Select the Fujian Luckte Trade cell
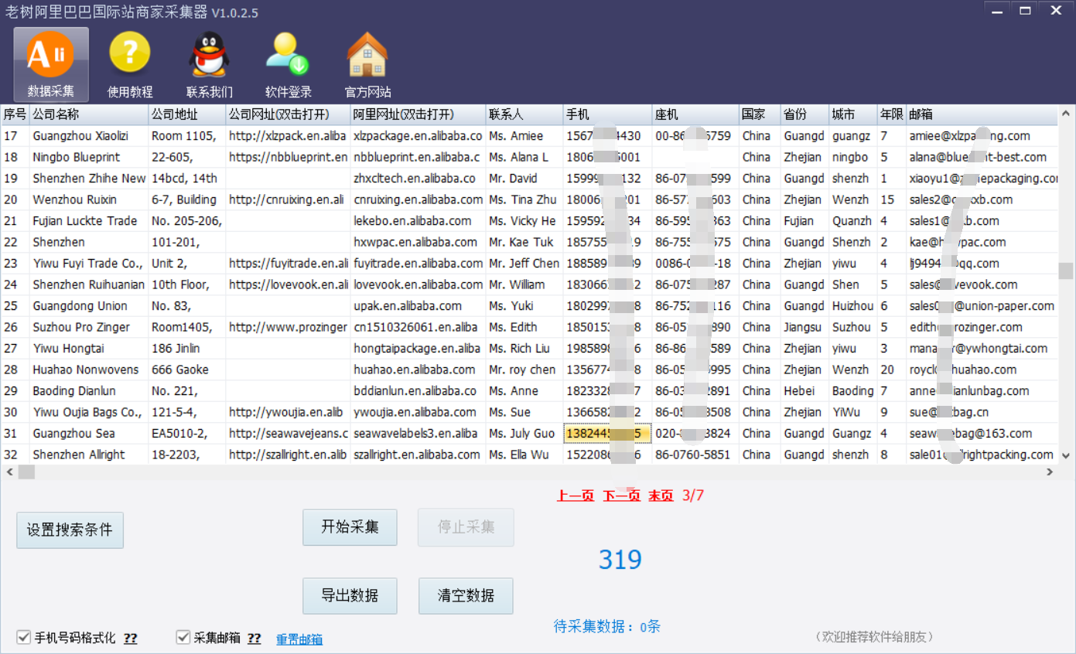 click(89, 221)
